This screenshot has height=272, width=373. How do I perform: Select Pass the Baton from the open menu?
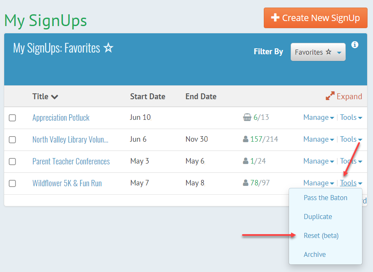326,198
